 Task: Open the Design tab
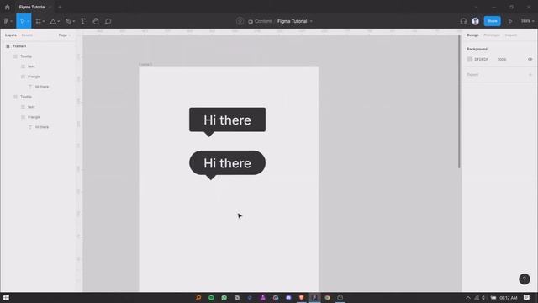[x=472, y=35]
